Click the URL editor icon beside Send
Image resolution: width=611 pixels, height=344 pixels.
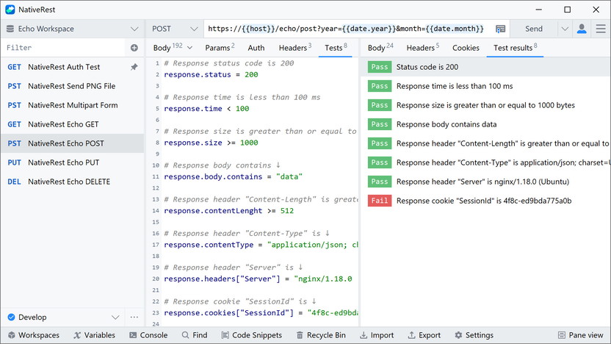point(500,29)
